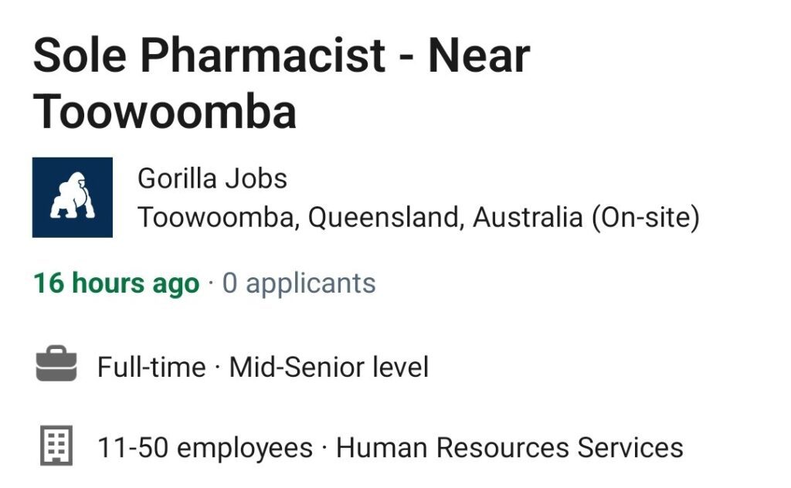Click the 0 applicants count
Screen dimensions: 791x488
(299, 283)
